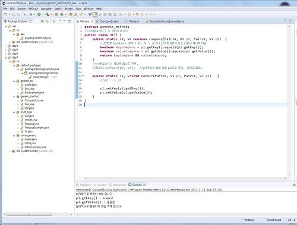Collapse the generic_ex package
Viewport: 297px width, 225px height.
[x=14, y=81]
